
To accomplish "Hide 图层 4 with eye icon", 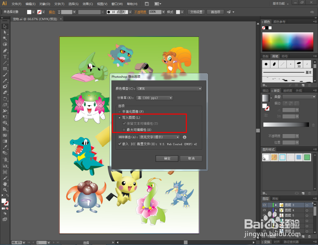I will pyautogui.click(x=264, y=210).
